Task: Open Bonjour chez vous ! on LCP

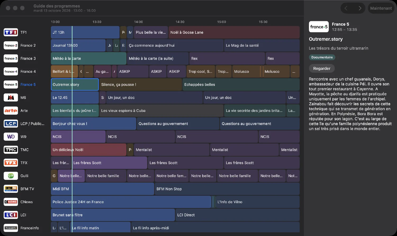Action: (93, 124)
